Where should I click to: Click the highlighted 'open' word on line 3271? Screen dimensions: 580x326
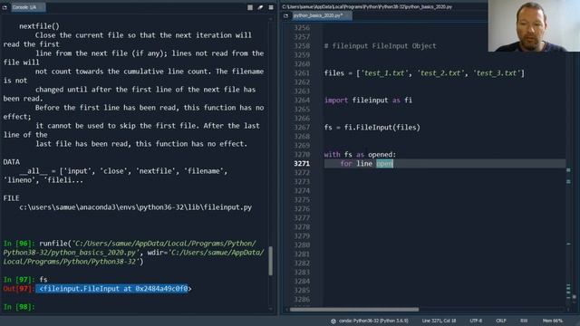click(384, 164)
